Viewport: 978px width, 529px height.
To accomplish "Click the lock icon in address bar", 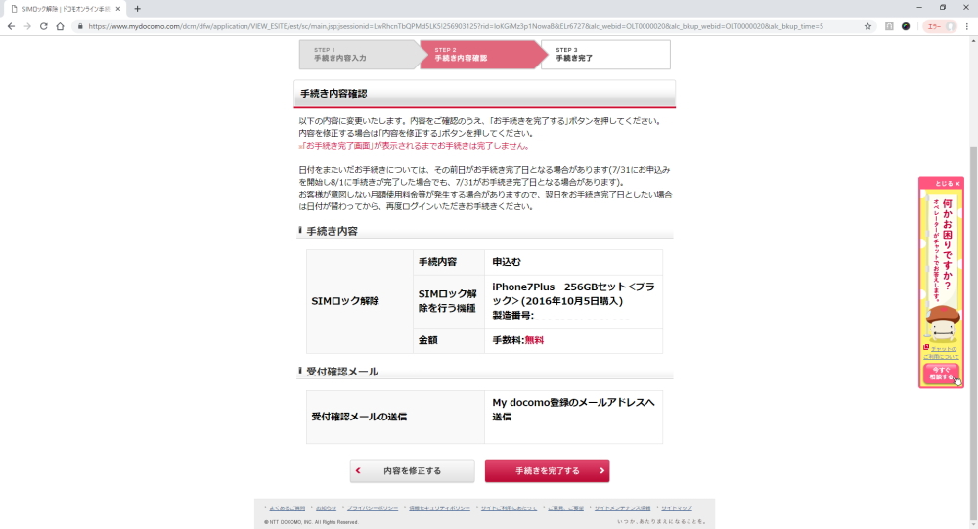I will (x=80, y=26).
